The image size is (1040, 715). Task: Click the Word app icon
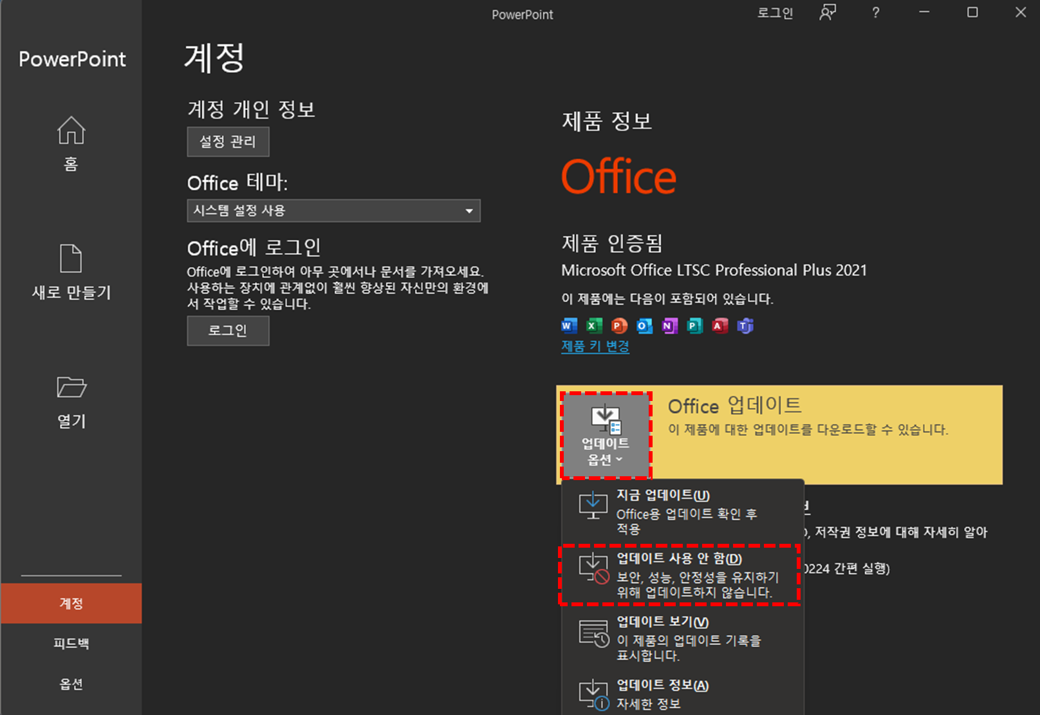(x=569, y=326)
